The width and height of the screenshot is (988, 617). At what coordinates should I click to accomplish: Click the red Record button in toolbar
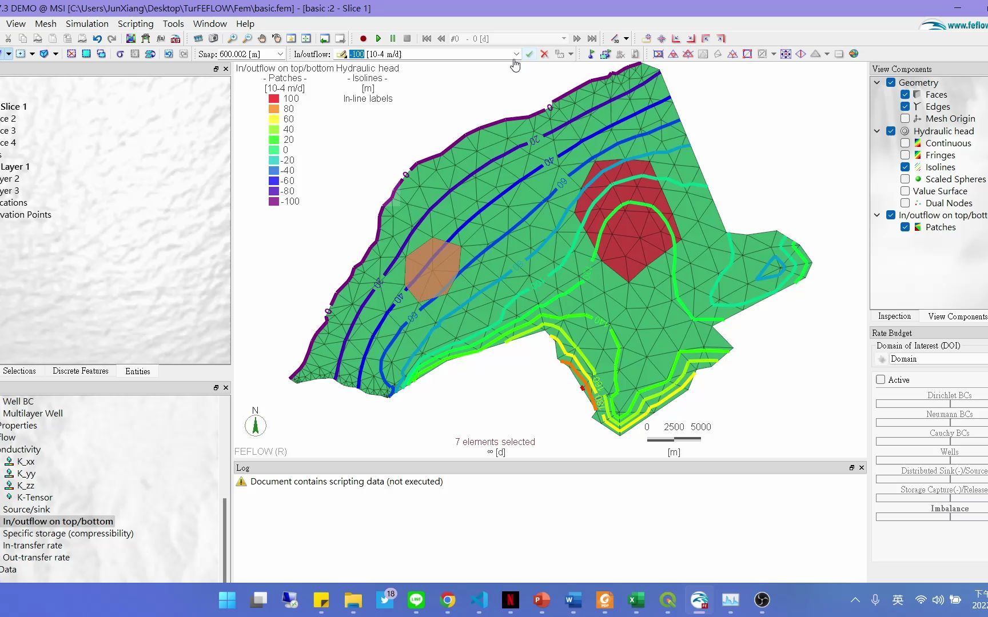coord(363,38)
